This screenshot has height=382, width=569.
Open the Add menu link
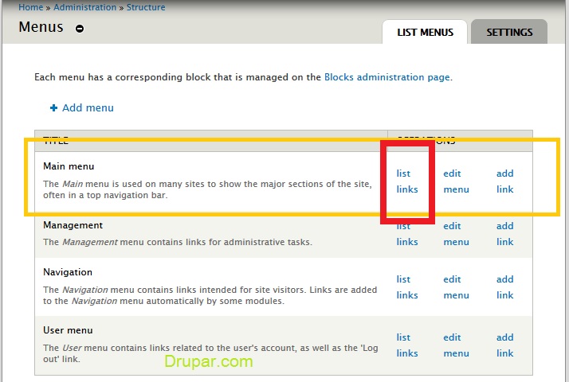coord(88,108)
